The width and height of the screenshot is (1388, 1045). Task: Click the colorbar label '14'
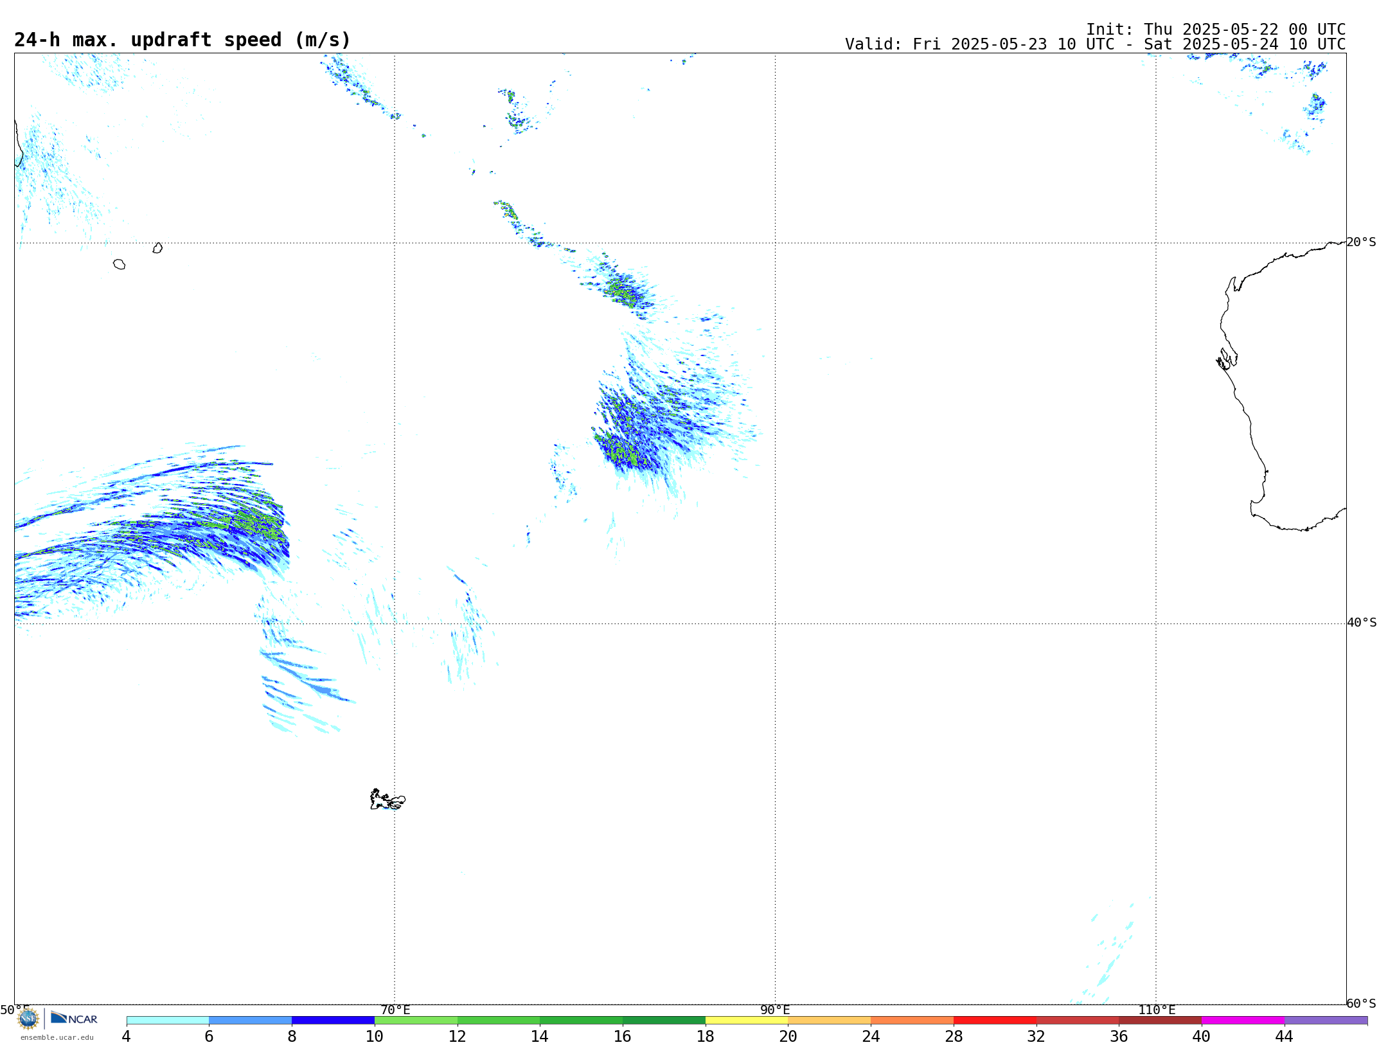pos(540,1037)
